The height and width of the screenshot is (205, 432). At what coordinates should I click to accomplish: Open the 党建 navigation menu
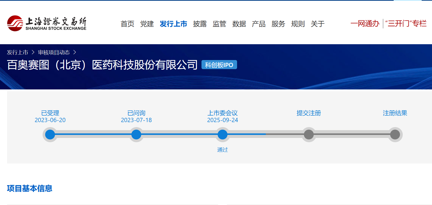[x=147, y=24]
